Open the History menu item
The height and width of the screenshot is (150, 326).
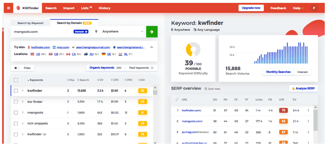pyautogui.click(x=104, y=8)
